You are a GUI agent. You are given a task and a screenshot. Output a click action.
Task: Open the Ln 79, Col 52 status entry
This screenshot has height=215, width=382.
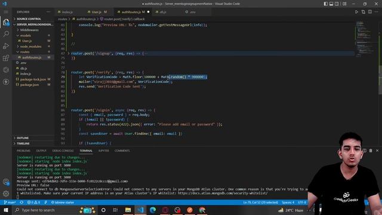pos(260,202)
